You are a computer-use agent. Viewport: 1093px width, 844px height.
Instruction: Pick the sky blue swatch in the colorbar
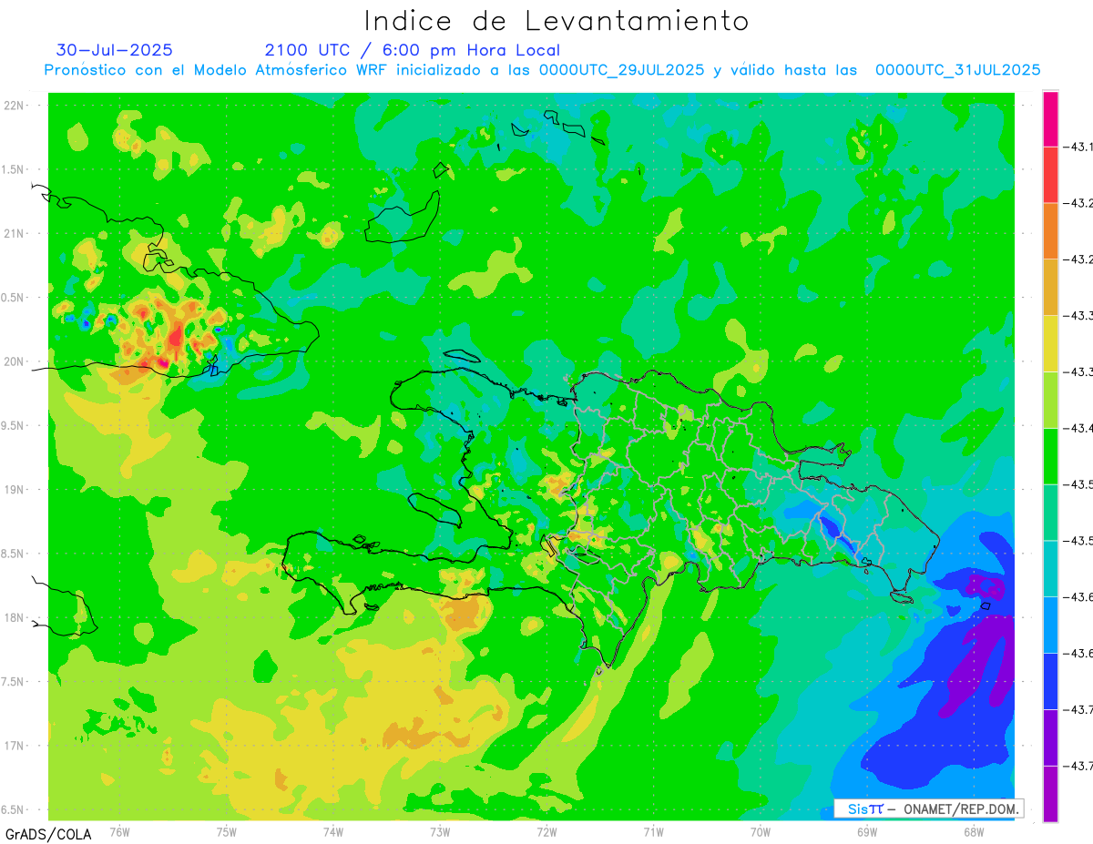[x=1050, y=625]
